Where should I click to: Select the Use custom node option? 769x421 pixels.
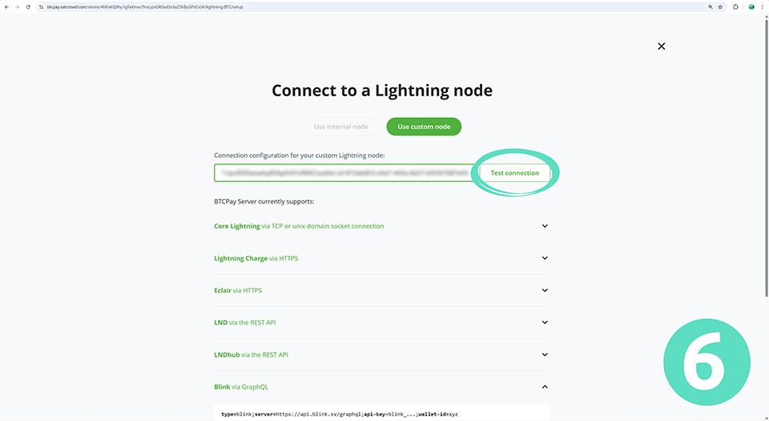click(x=424, y=127)
